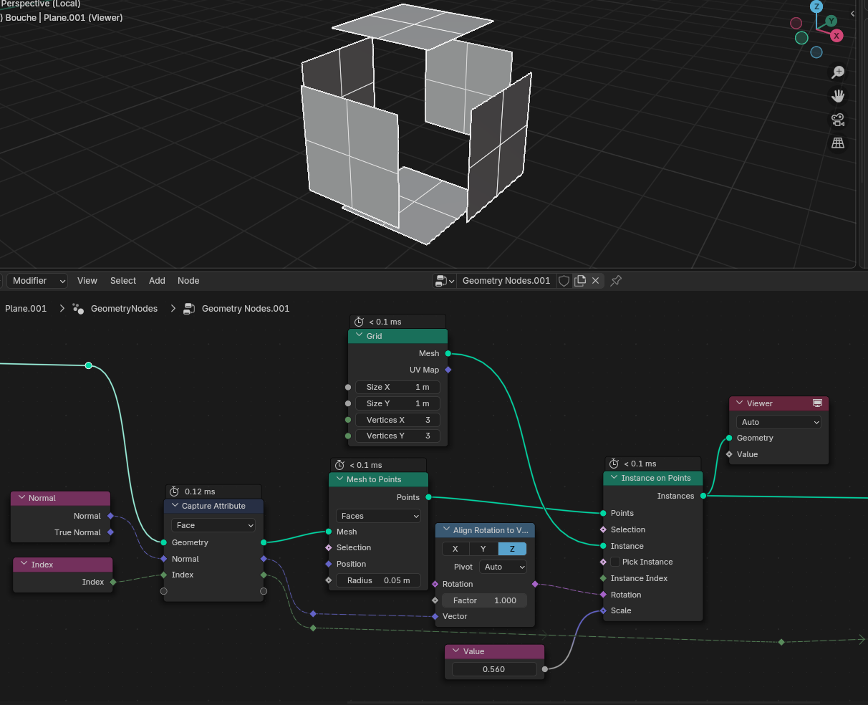Expand the sidebar arrow at viewport top-right
This screenshot has height=705, width=868.
(x=852, y=14)
